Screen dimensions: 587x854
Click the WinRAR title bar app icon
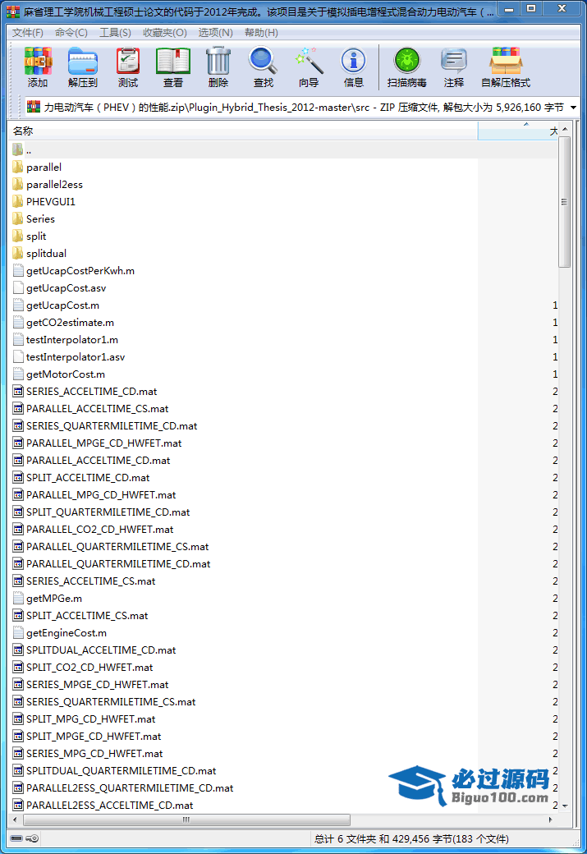(x=12, y=12)
